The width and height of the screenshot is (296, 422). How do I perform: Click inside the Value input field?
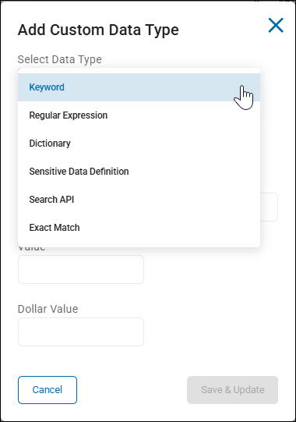(81, 269)
